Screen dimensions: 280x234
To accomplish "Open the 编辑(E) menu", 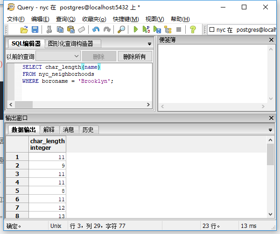I will (x=40, y=19).
